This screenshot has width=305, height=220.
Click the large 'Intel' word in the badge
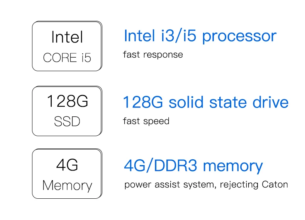(67, 37)
